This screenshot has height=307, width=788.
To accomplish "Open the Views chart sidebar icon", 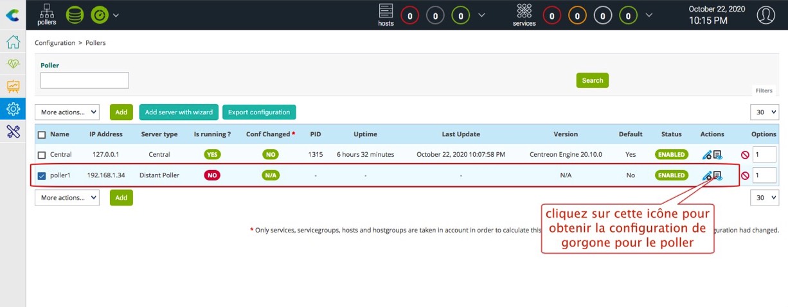I will point(13,87).
